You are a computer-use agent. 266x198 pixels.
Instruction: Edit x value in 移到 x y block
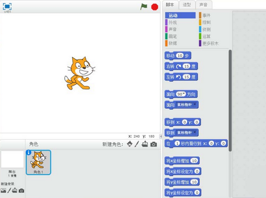pyautogui.click(x=184, y=122)
